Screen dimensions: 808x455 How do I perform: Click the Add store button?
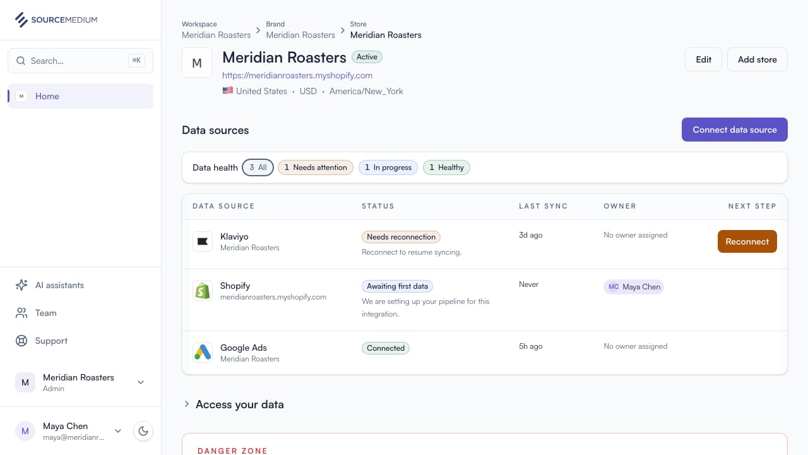tap(757, 59)
